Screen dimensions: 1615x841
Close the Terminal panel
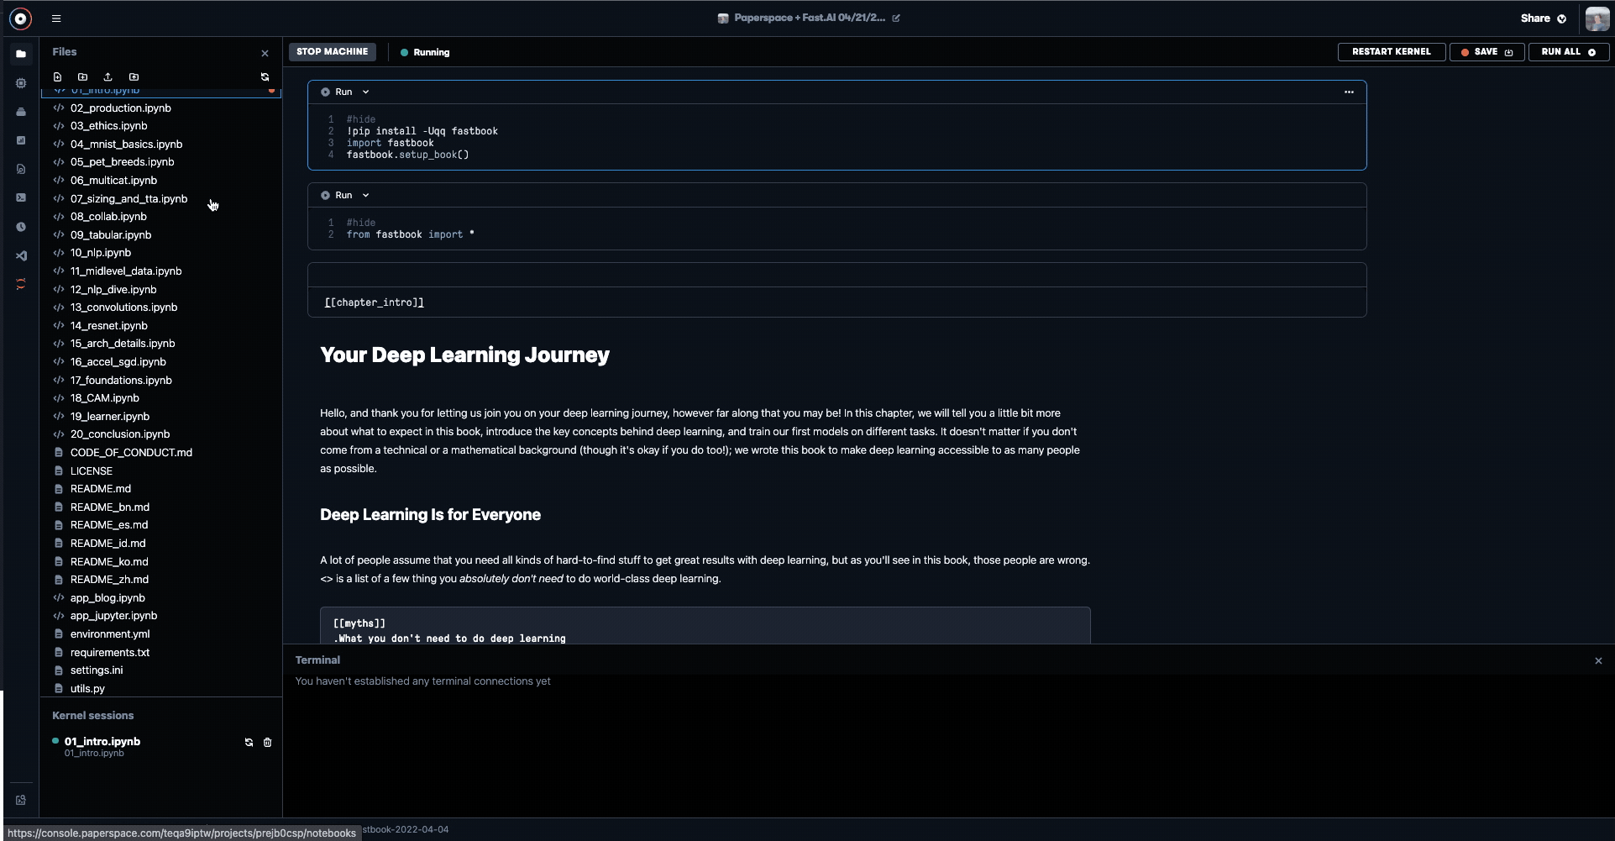(1598, 661)
